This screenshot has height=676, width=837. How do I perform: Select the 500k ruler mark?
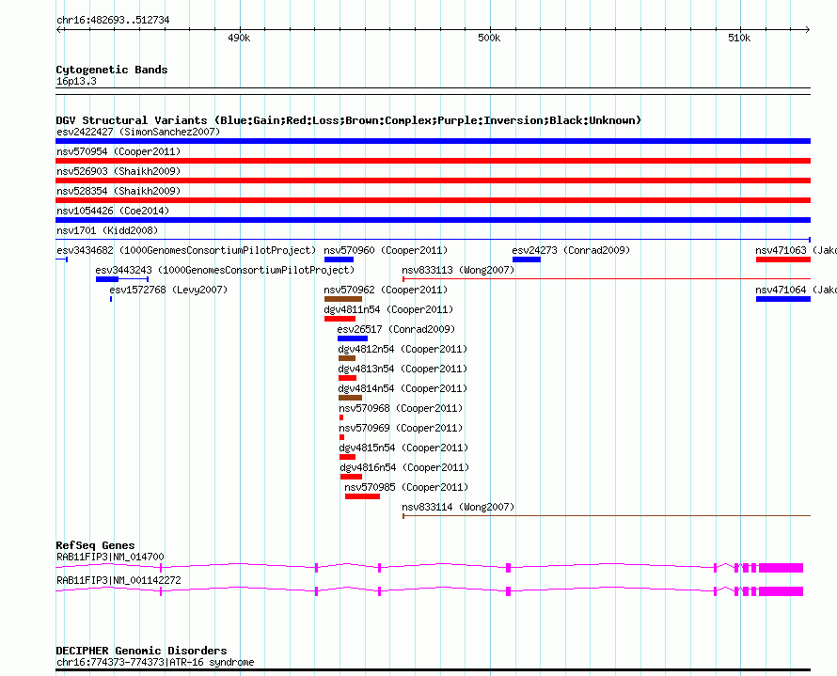point(489,38)
